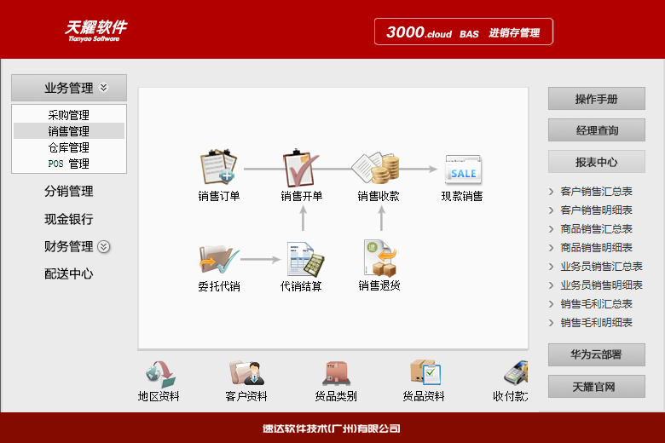665x443 pixels.
Task: Click the 3000.cloud BAS 进销存管理 banner
Action: [464, 32]
